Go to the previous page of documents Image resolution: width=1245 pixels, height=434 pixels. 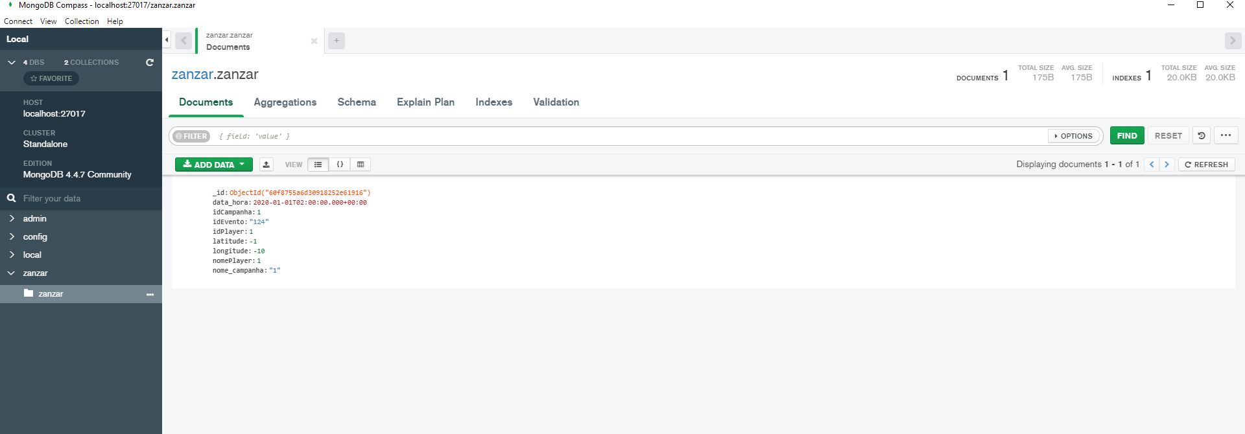click(x=1152, y=165)
